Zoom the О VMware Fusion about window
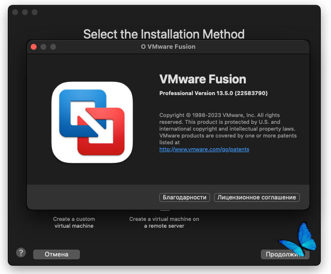This screenshot has height=274, width=331. [53, 47]
